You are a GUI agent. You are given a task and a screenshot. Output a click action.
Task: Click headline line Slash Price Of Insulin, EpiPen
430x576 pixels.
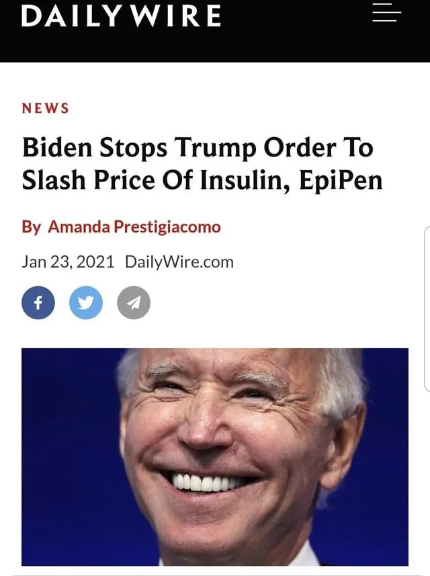click(202, 180)
